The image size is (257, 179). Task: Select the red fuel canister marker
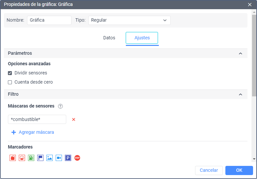point(13,158)
